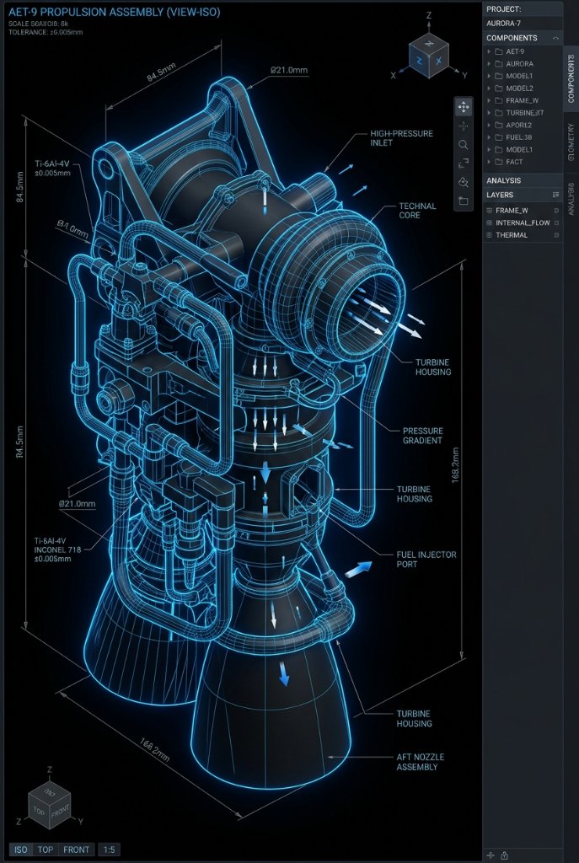
Task: Expand the APORL2 tree arrow
Action: 489,125
